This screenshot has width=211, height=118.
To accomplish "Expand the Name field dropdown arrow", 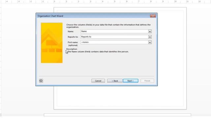I will coord(150,31).
